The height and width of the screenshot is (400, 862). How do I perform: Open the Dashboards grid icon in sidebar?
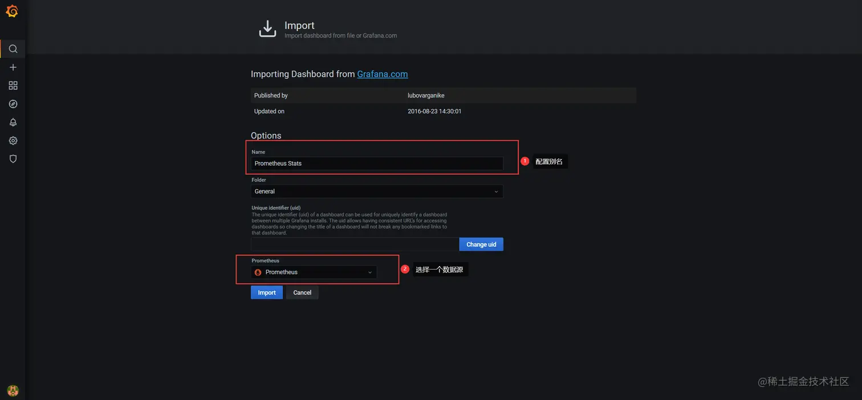coord(13,85)
